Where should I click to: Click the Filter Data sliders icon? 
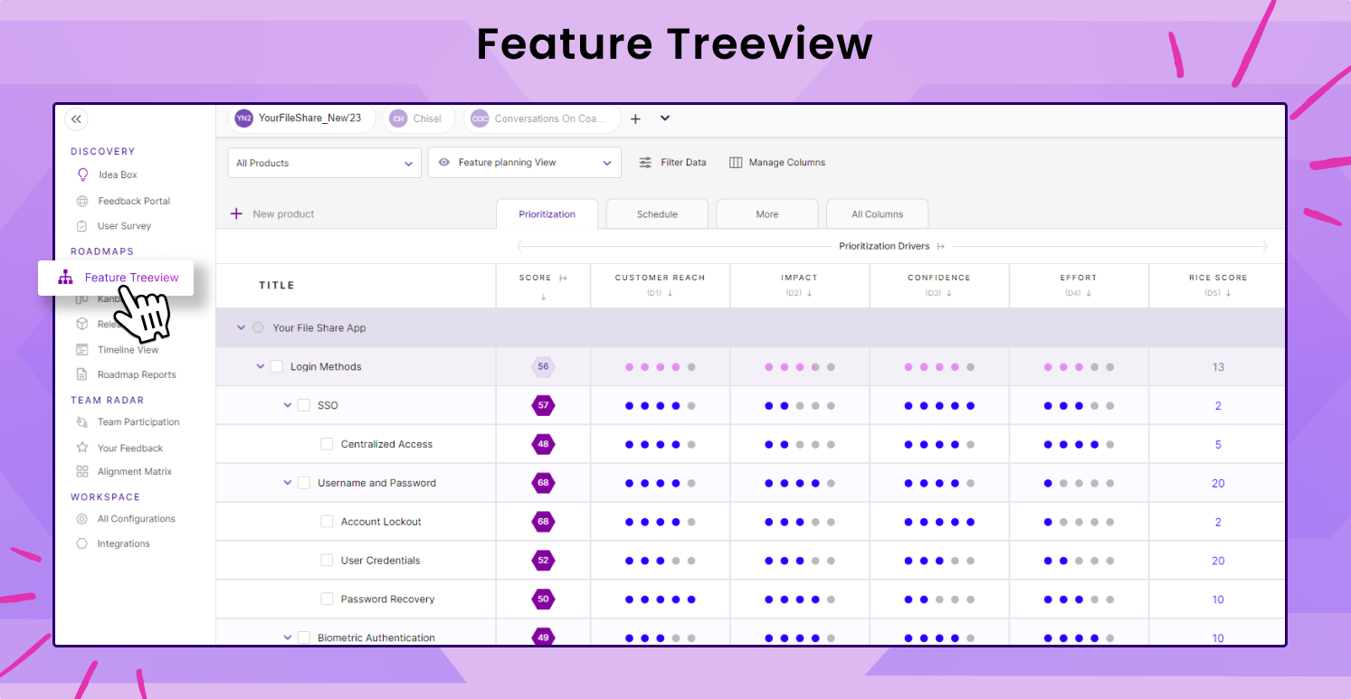(x=645, y=163)
